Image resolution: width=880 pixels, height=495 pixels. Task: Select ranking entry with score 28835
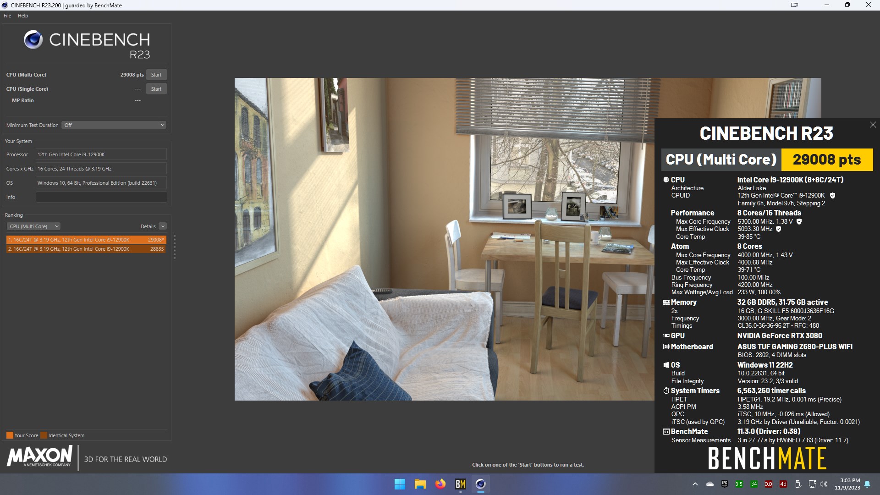(86, 249)
